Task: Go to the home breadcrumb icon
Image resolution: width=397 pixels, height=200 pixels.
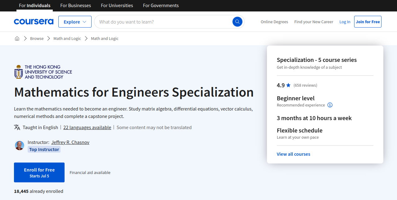Action: [x=17, y=38]
